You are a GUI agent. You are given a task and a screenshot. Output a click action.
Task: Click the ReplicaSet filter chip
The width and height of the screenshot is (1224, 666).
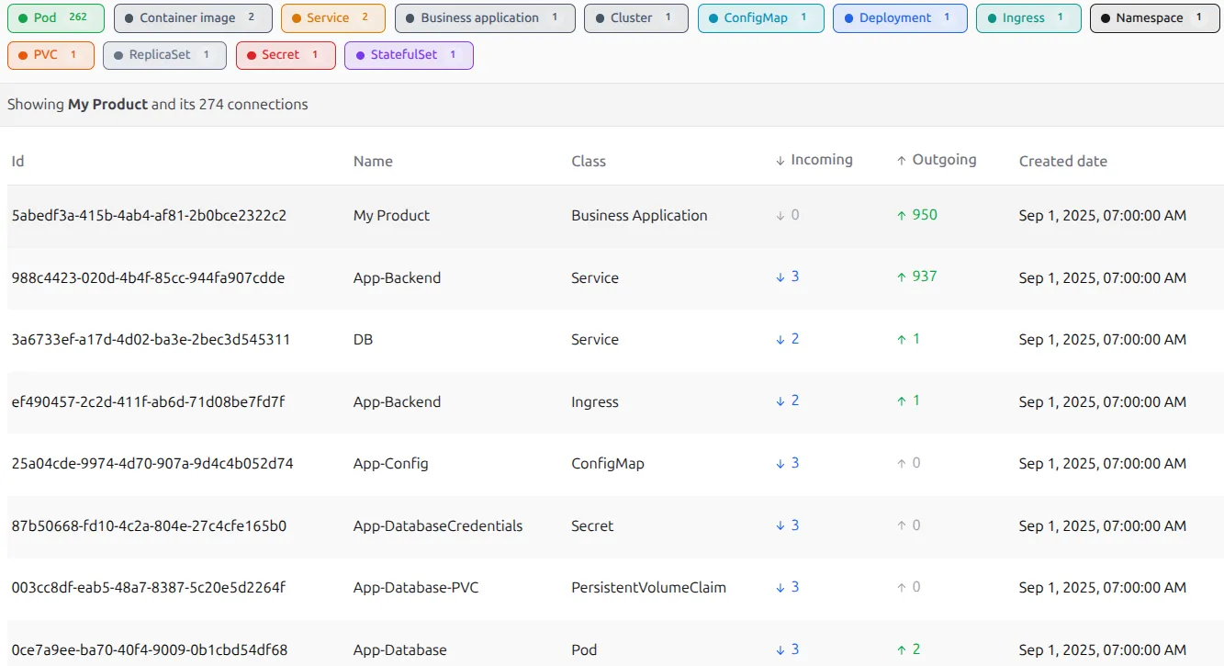pyautogui.click(x=164, y=55)
